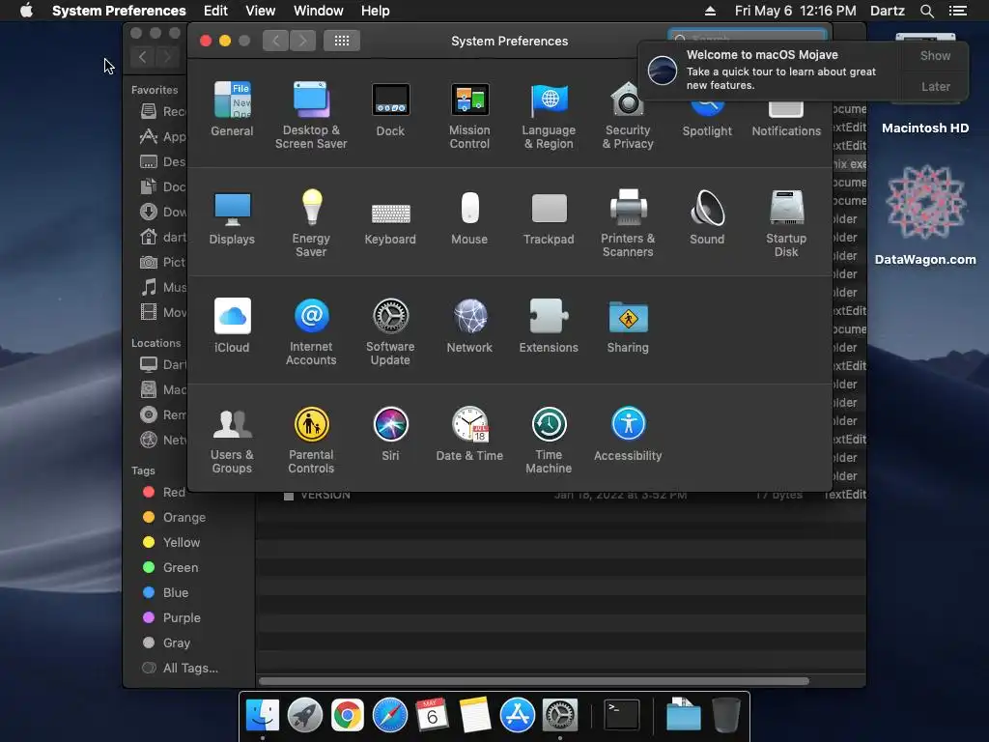Screen dimensions: 989x742
Task: Click Later on the Mojave notification
Action: [x=935, y=86]
